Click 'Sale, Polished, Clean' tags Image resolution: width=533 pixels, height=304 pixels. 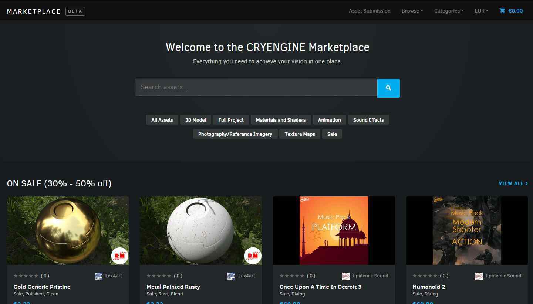click(x=36, y=294)
